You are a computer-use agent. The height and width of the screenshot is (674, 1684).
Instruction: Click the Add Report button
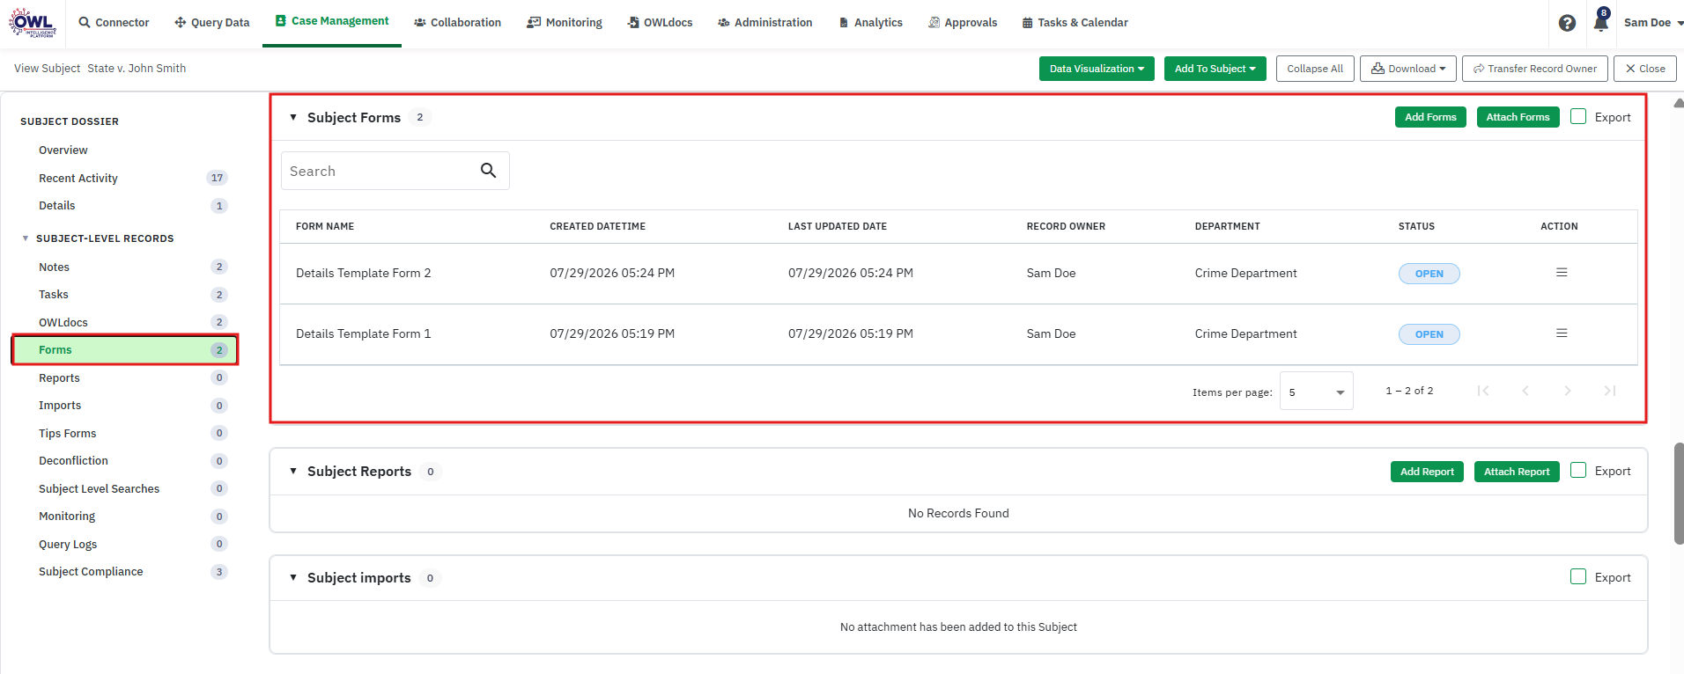click(1427, 472)
